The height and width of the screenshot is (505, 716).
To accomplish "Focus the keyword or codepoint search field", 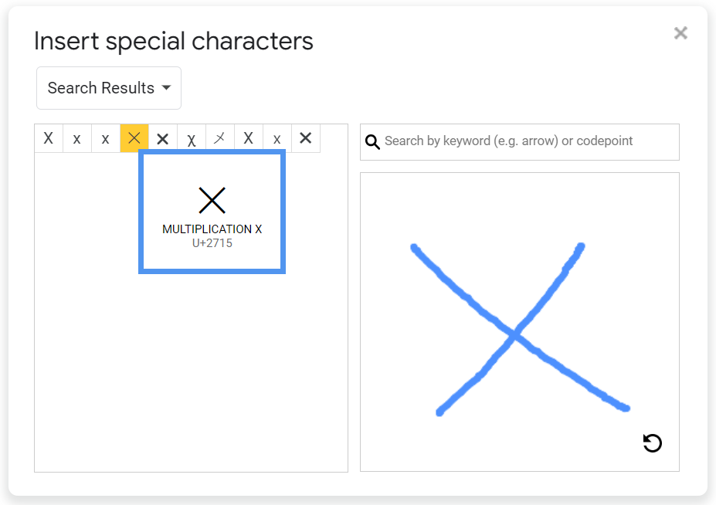I will (525, 141).
